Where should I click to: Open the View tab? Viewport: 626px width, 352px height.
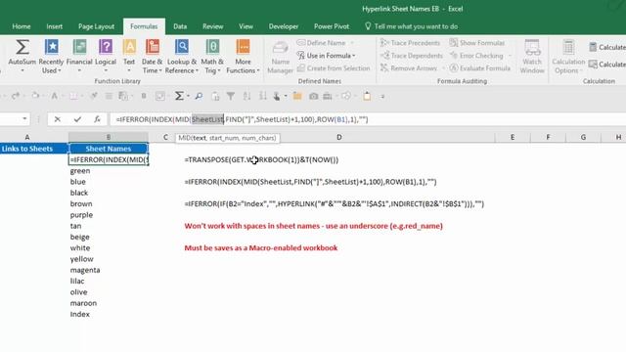(246, 26)
